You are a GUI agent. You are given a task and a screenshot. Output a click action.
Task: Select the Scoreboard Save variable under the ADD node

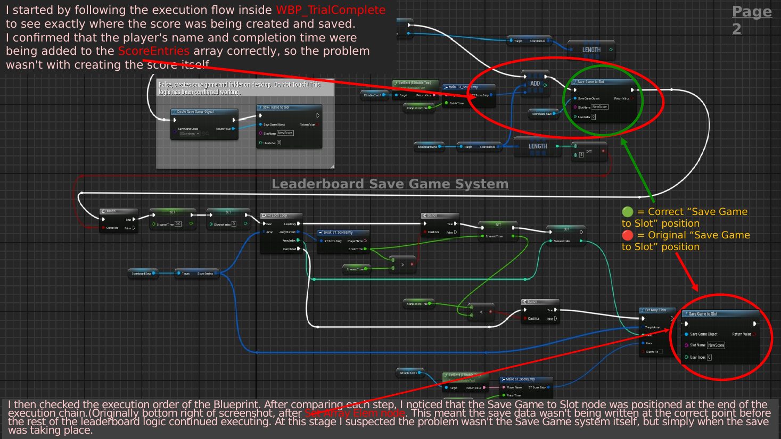coord(544,113)
